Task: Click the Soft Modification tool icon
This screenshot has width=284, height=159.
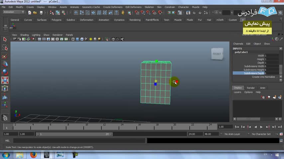Action: [x=5, y=97]
